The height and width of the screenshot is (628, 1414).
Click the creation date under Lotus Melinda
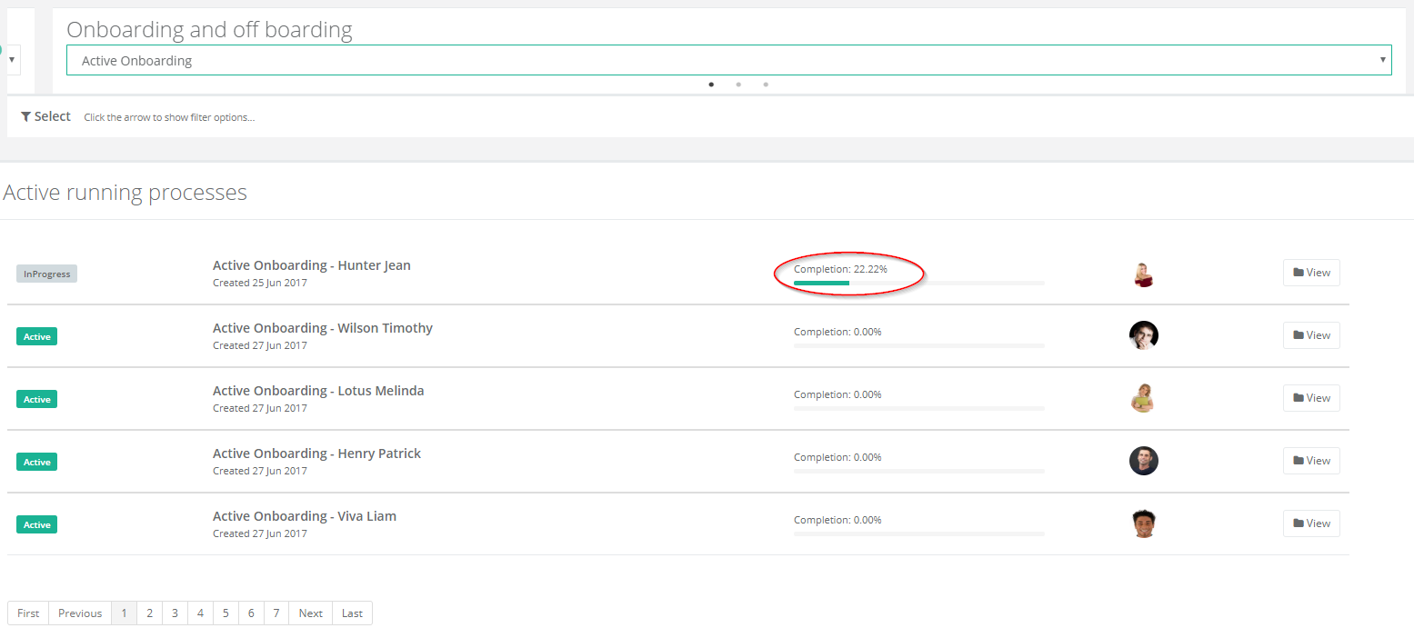(x=260, y=408)
